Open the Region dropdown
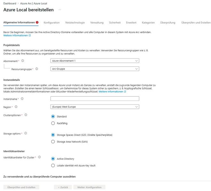This screenshot has height=191, width=211. tap(95, 107)
